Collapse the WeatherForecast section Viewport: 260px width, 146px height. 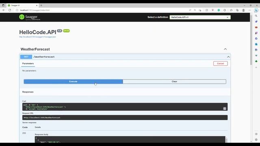tap(225, 49)
